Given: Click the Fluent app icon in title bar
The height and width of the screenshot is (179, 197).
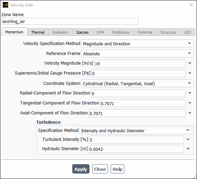Looking at the screenshot, I should tap(5, 5).
